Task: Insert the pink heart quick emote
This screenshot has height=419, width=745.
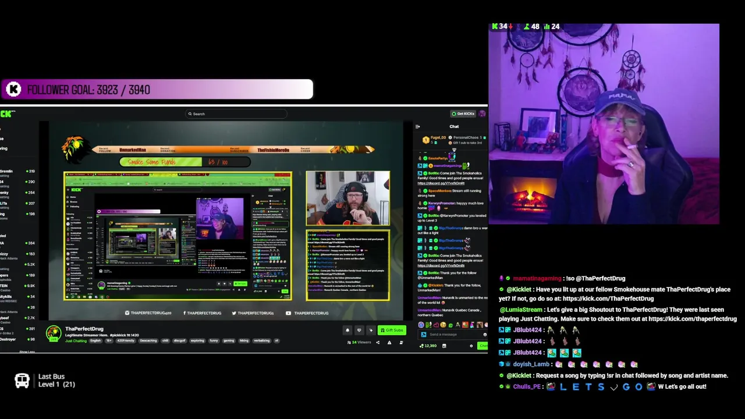Action: tap(435, 325)
